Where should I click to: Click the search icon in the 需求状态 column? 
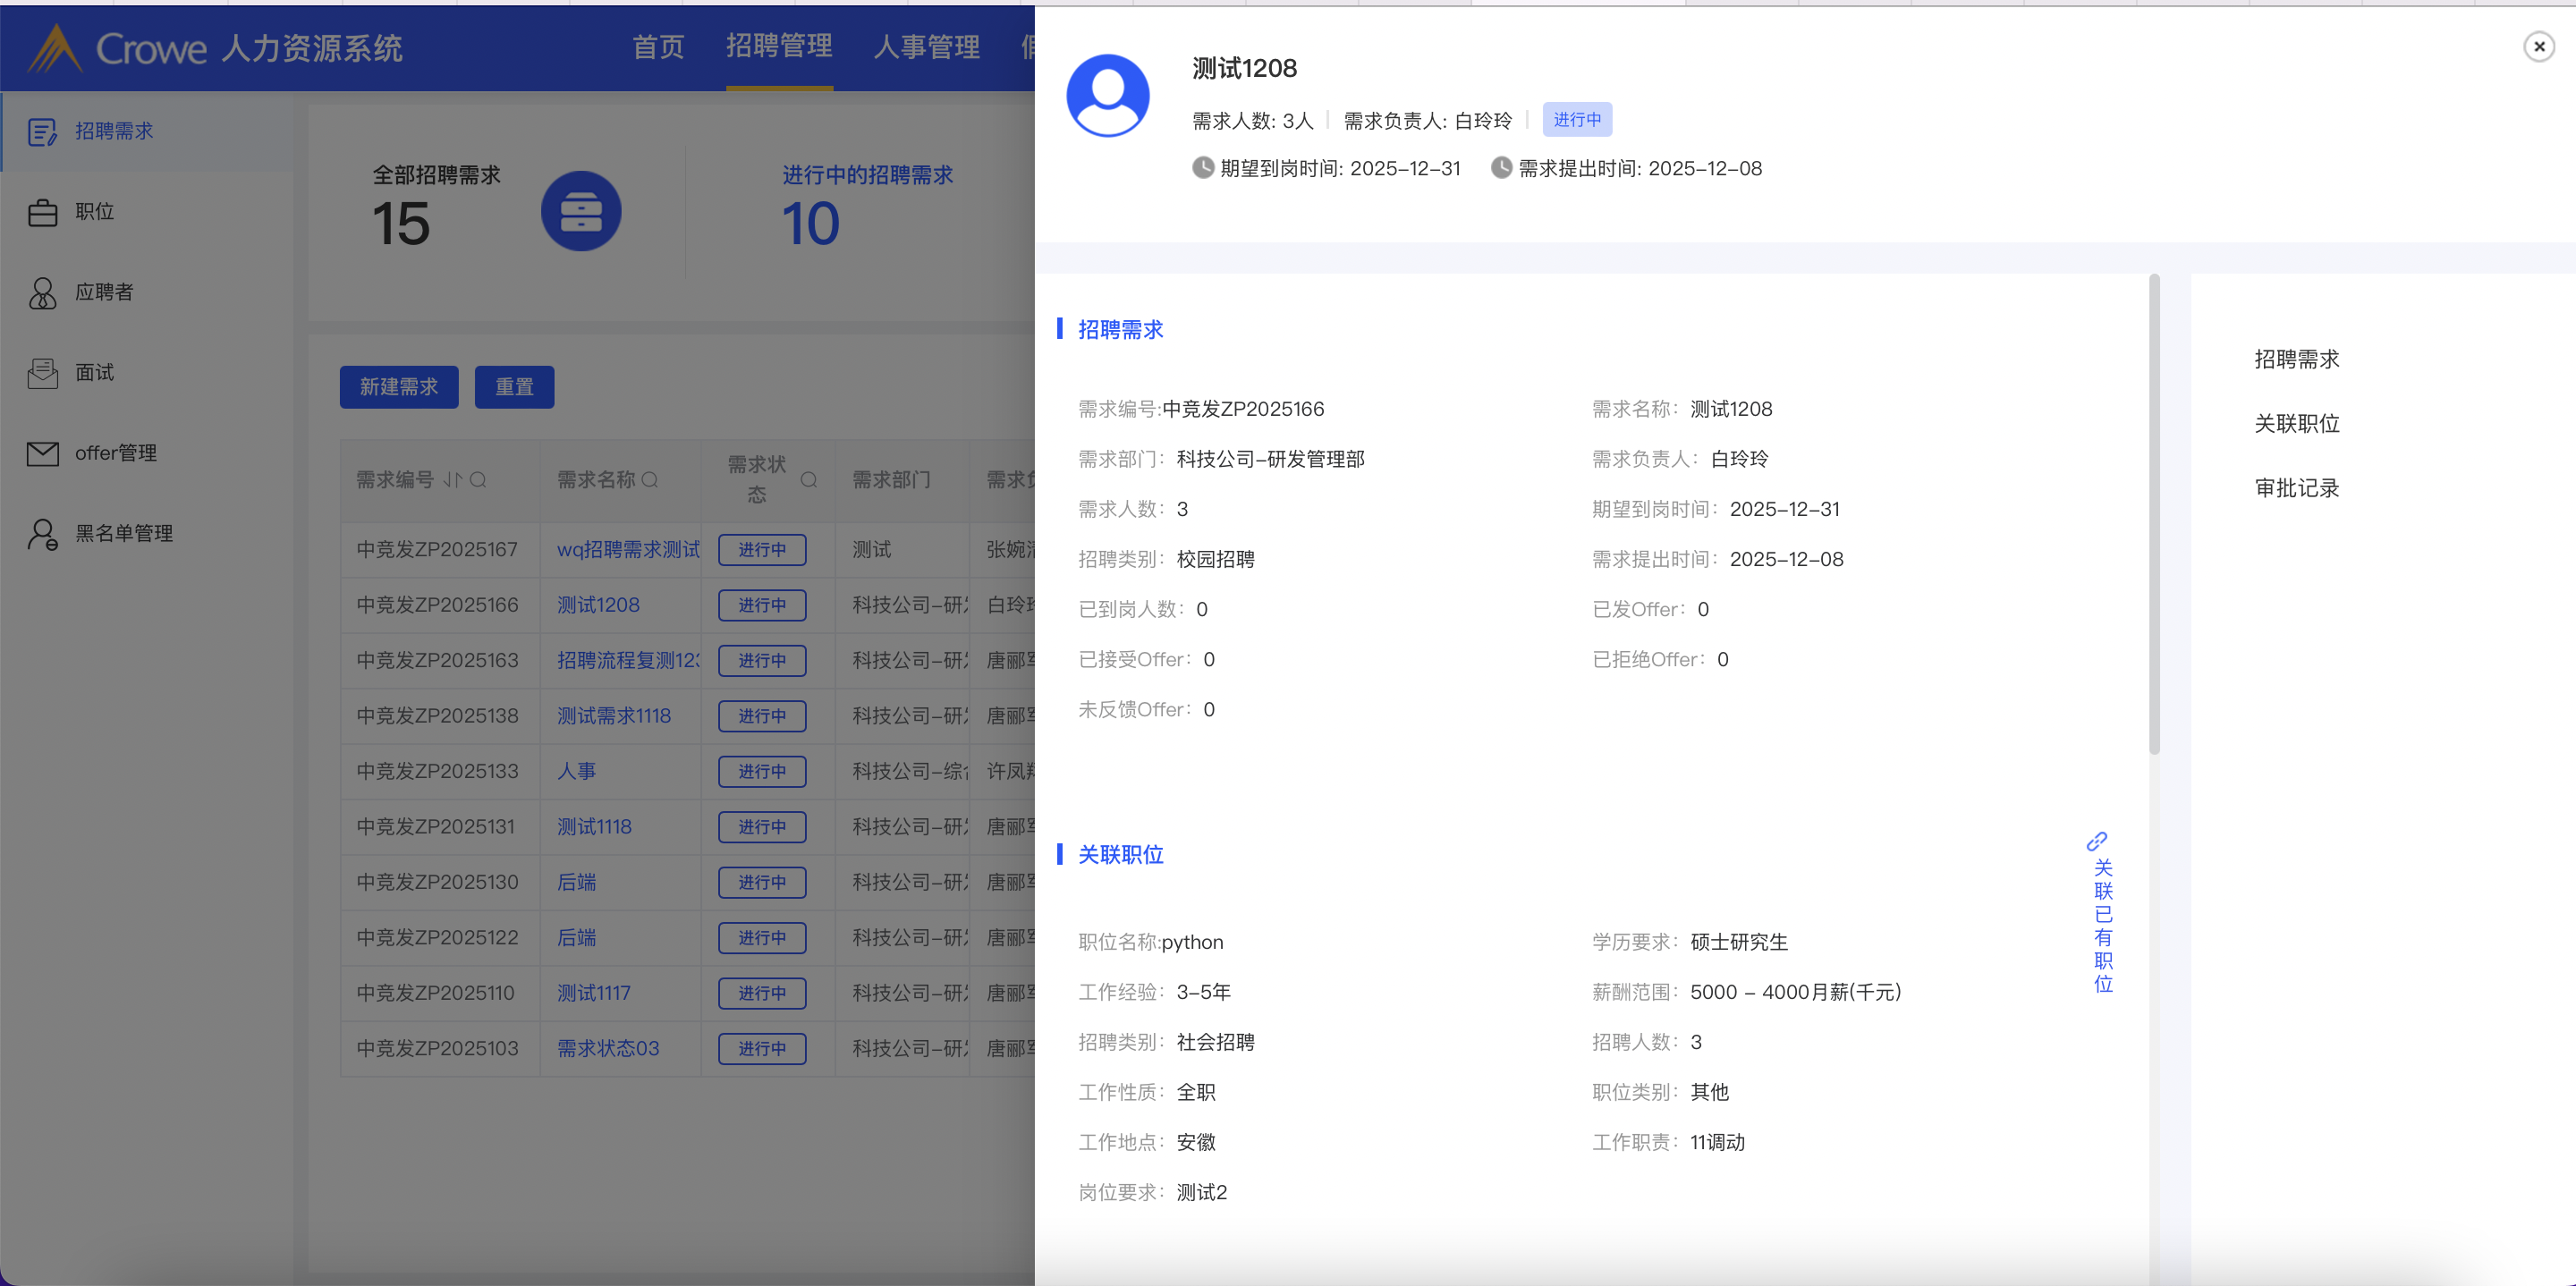[809, 480]
